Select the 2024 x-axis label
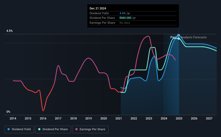 tap(164, 118)
